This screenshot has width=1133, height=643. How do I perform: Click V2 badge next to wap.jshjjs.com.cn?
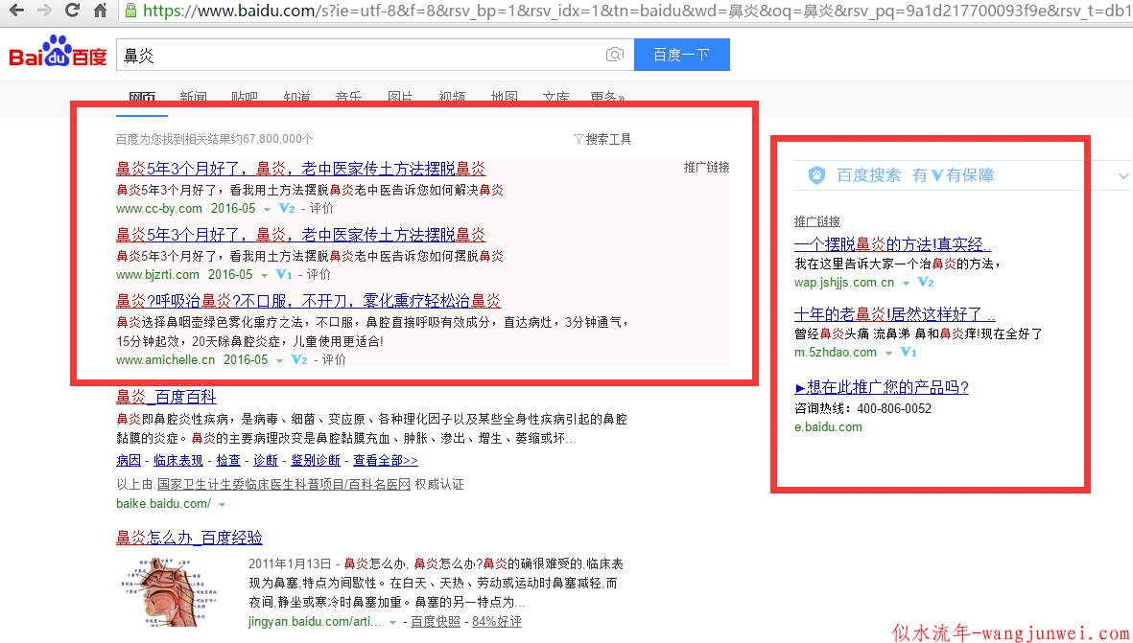point(926,282)
